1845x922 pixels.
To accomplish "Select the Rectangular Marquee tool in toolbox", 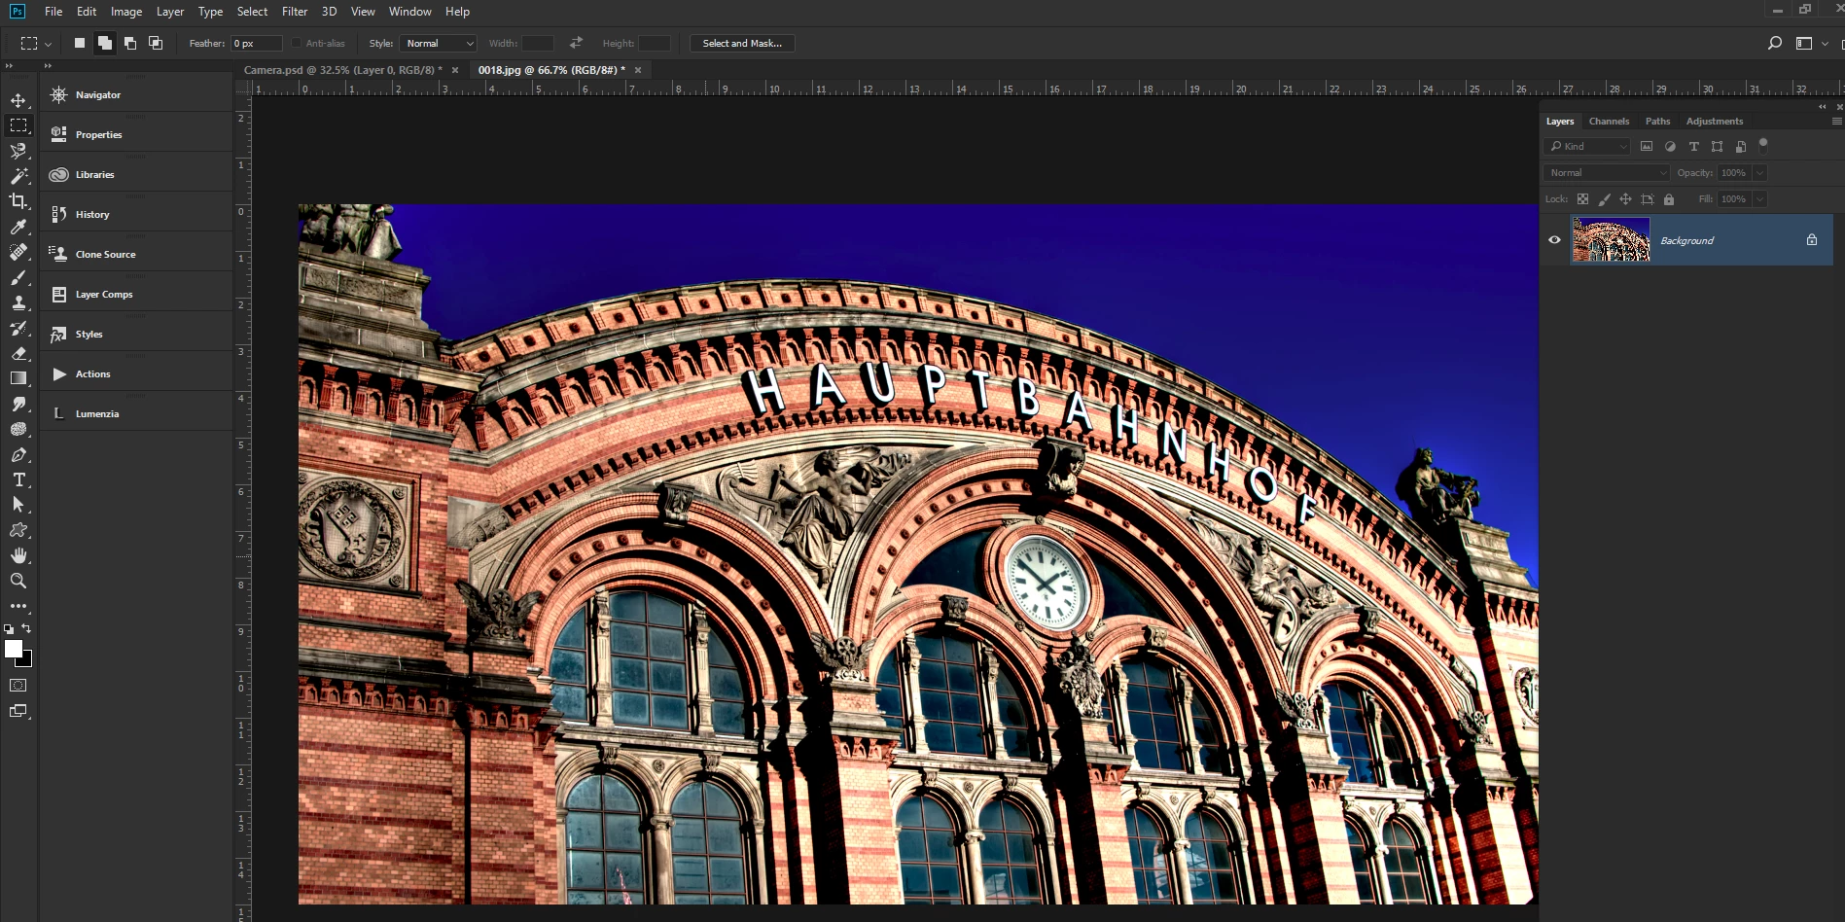I will [x=18, y=125].
